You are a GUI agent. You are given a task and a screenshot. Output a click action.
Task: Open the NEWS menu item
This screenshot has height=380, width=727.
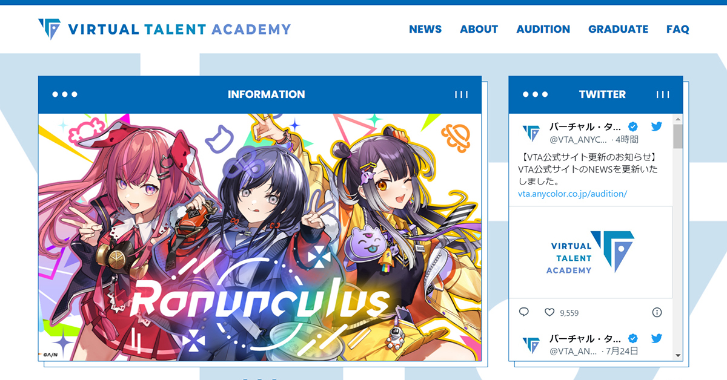[x=425, y=29]
